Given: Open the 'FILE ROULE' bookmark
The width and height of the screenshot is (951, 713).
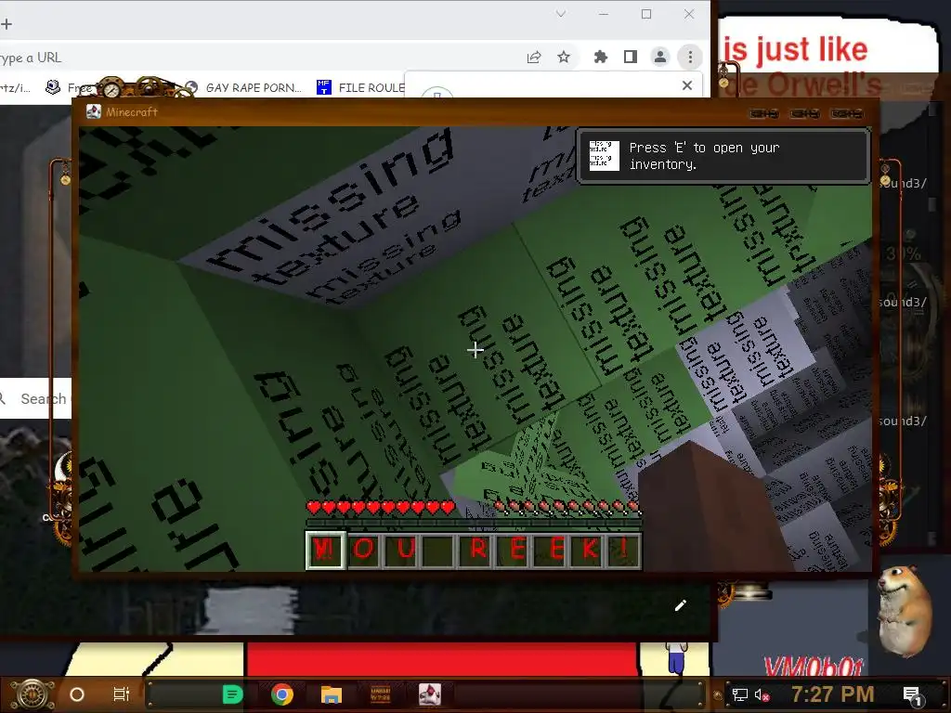Looking at the screenshot, I should coord(361,88).
